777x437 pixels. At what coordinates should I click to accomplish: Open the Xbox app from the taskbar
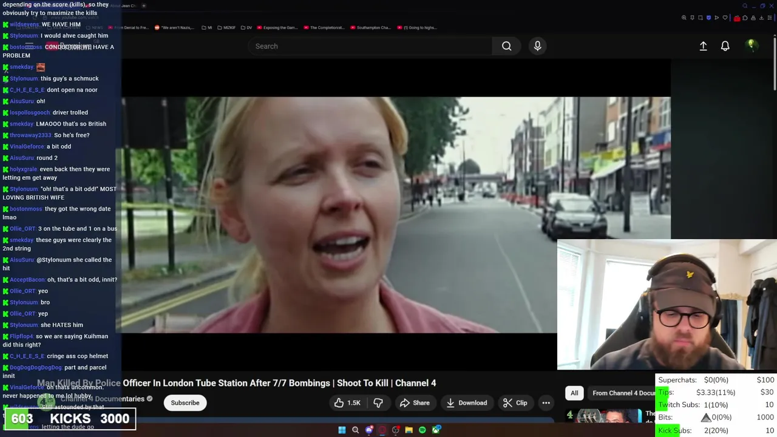(436, 430)
